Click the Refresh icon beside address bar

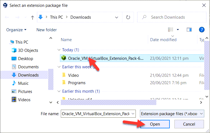coord(128,17)
